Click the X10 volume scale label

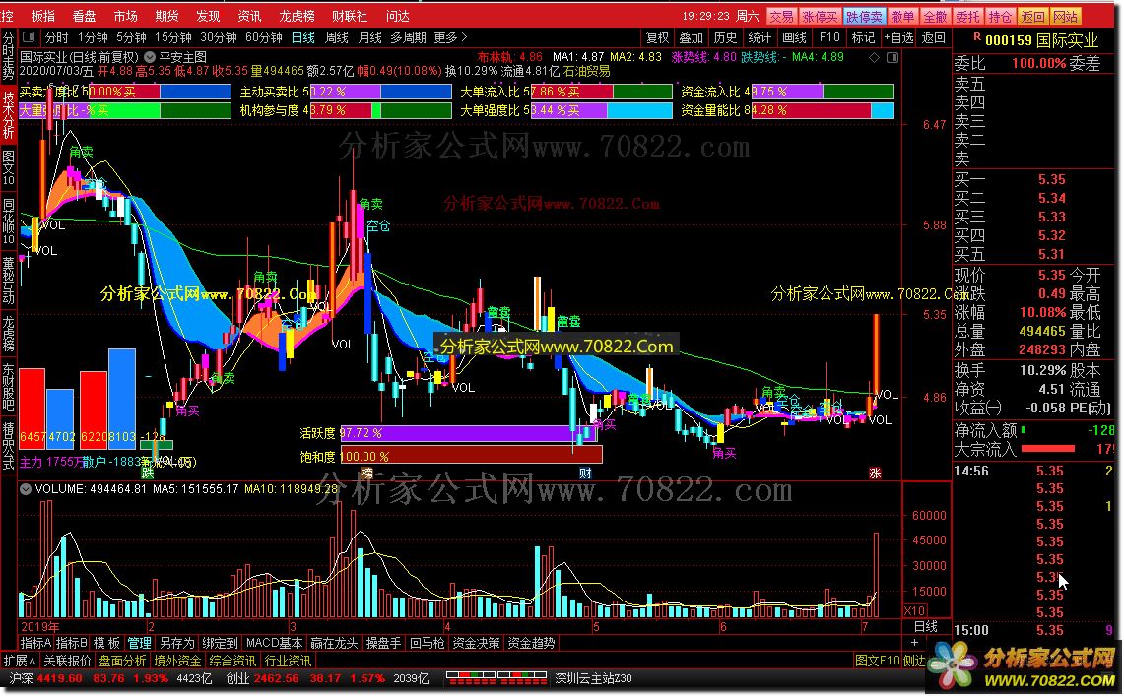[x=915, y=610]
